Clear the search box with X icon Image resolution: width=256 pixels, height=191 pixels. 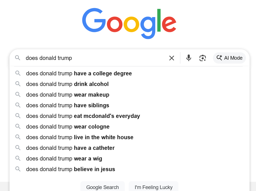(172, 58)
